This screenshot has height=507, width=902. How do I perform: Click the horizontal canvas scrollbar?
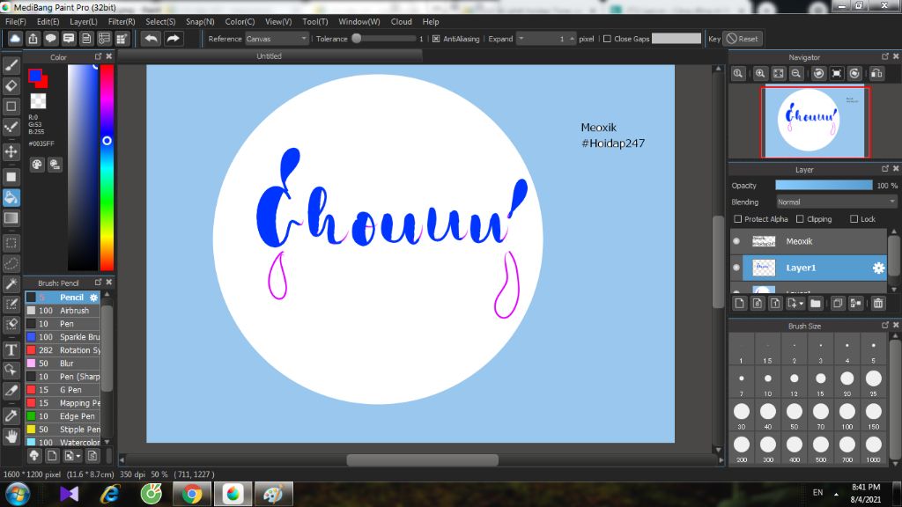tap(422, 459)
